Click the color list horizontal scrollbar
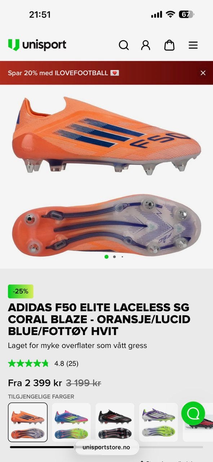 106,447
